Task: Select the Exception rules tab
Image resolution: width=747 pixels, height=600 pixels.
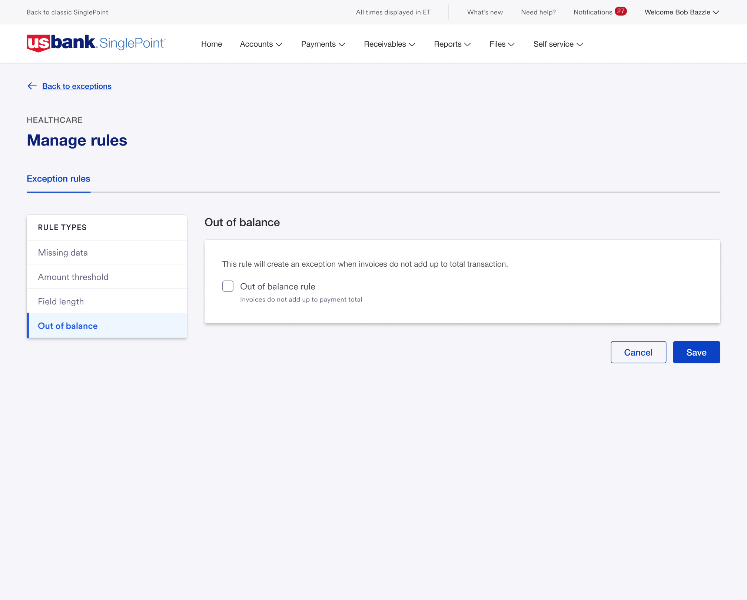Action: point(59,179)
